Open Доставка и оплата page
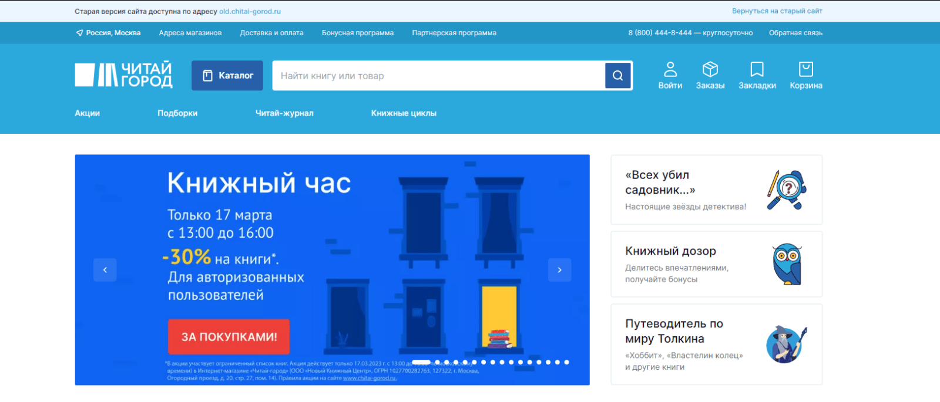The image size is (940, 402). click(x=271, y=33)
